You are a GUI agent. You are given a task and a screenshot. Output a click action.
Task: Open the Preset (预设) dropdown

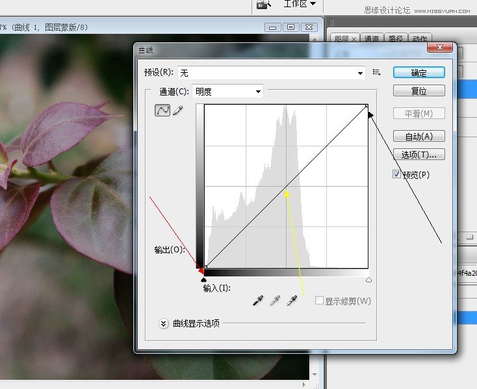[272, 73]
